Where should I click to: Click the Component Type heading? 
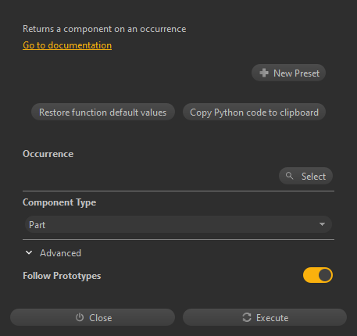pyautogui.click(x=59, y=202)
